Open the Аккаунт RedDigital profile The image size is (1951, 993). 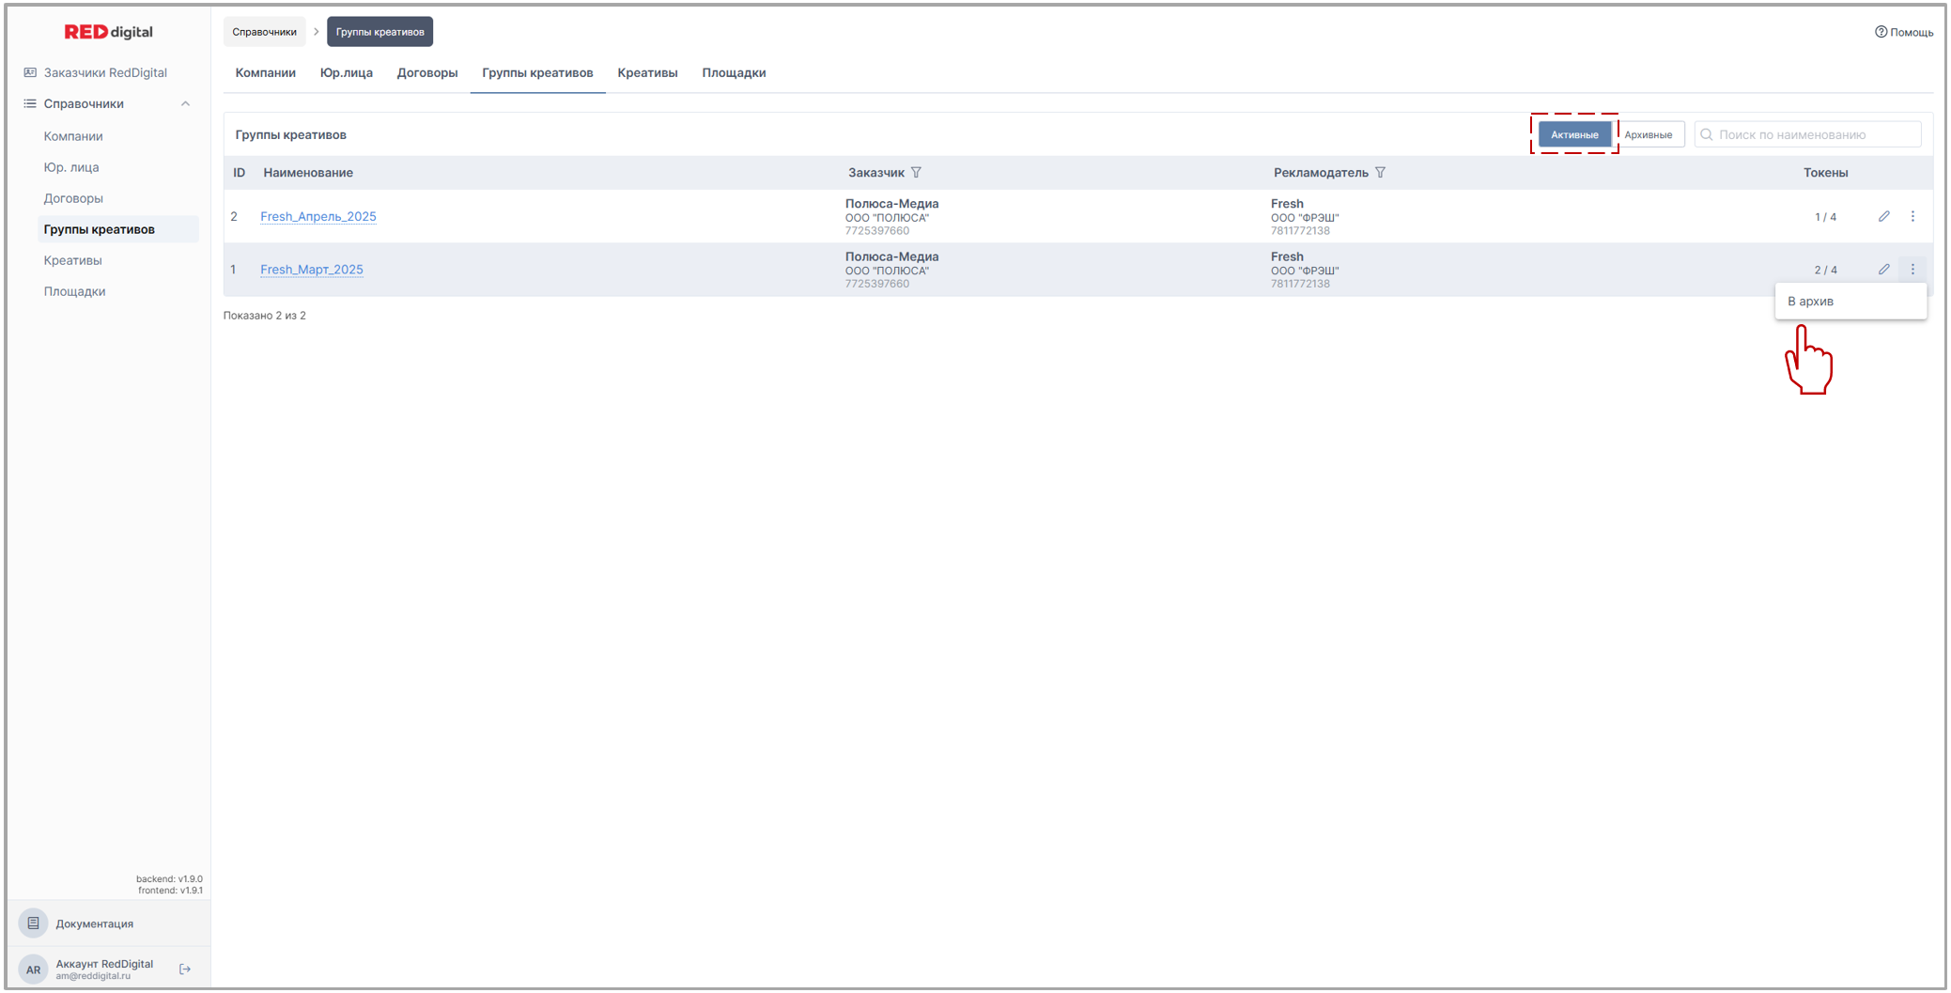click(x=104, y=969)
